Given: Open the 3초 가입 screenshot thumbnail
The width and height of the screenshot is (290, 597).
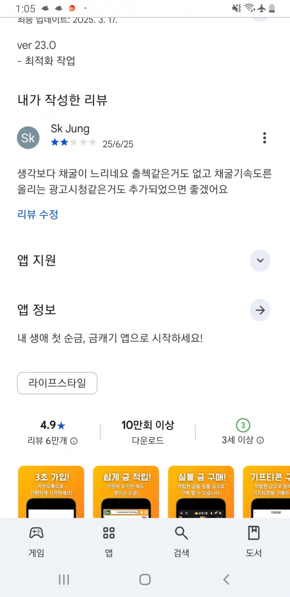Looking at the screenshot, I should click(51, 491).
